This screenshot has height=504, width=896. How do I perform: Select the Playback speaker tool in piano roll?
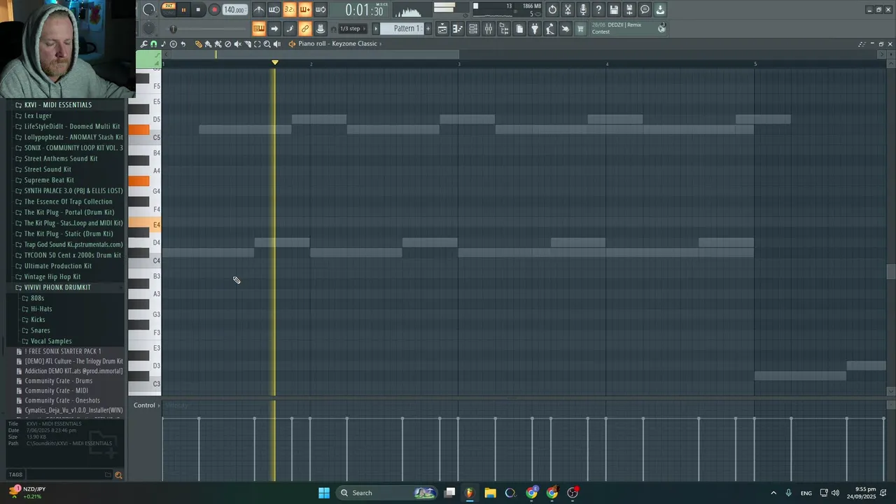[276, 44]
